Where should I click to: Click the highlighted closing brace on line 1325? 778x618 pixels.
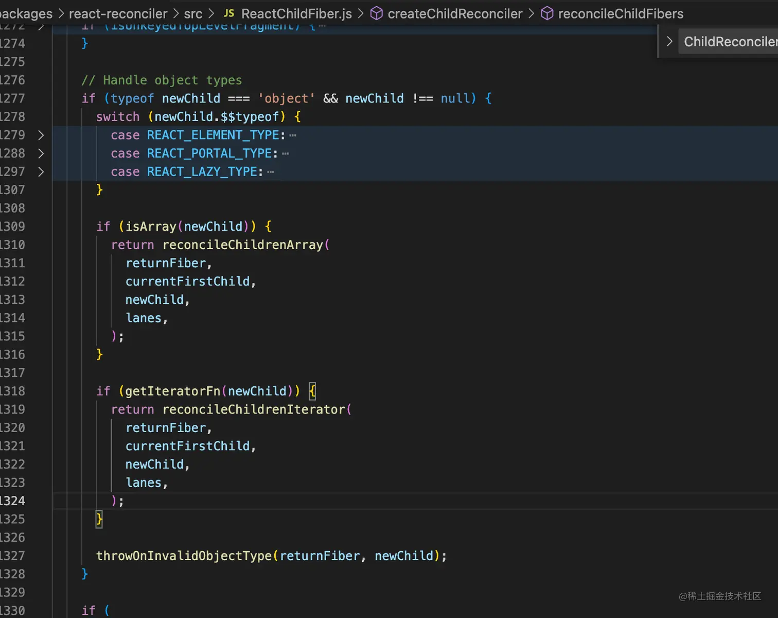(99, 519)
